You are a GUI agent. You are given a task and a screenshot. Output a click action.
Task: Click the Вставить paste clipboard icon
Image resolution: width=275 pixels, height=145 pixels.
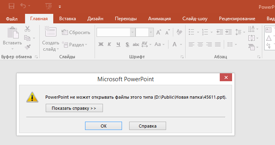click(x=13, y=32)
